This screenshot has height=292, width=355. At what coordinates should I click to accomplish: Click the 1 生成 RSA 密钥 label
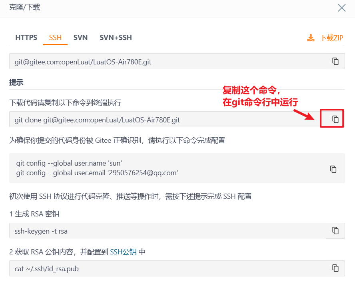pos(34,214)
